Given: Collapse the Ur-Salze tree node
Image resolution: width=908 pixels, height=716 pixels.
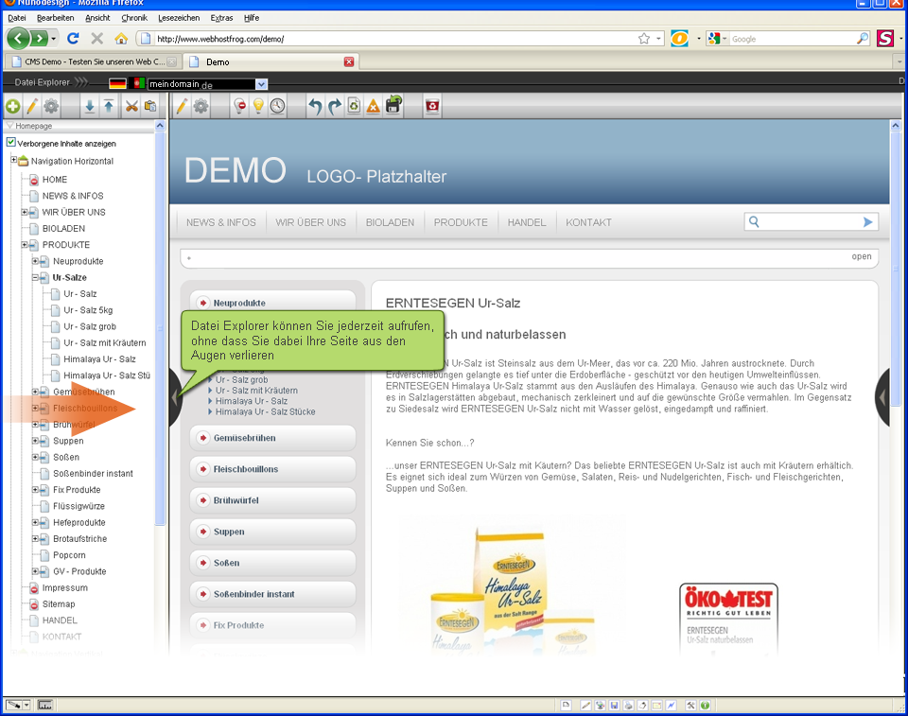Looking at the screenshot, I should pos(35,277).
